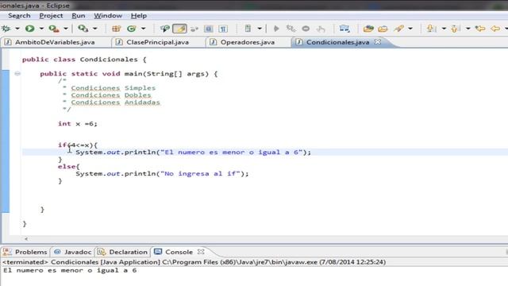Click the 'int x =6;' code line

78,124
